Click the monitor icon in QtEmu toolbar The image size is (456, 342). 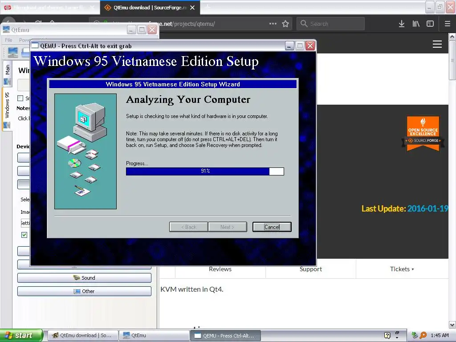tap(13, 53)
